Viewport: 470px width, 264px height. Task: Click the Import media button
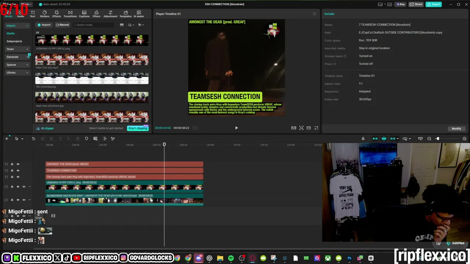[x=44, y=25]
